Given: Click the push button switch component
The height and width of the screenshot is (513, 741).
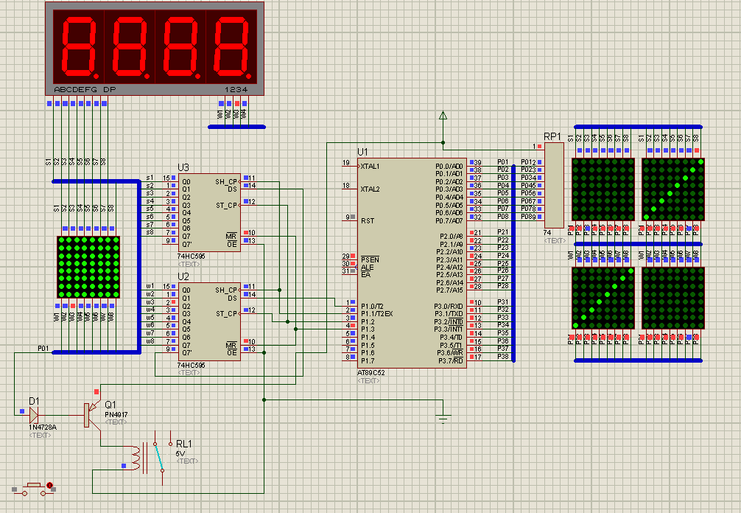Looking at the screenshot, I should (34, 489).
